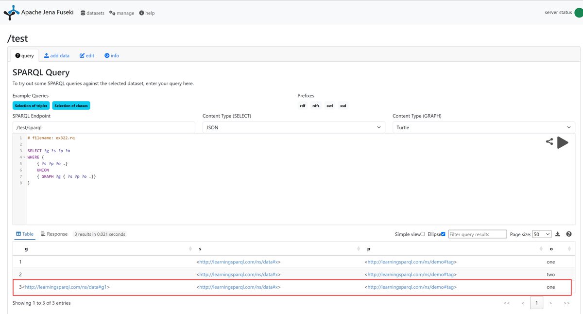583x314 pixels.
Task: Insert the rdfs prefix
Action: [x=316, y=105]
